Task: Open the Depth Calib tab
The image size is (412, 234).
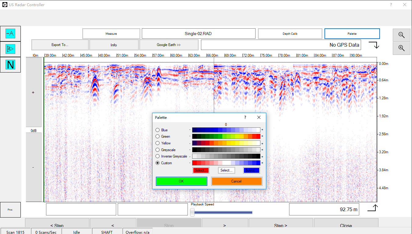Action: tap(290, 34)
